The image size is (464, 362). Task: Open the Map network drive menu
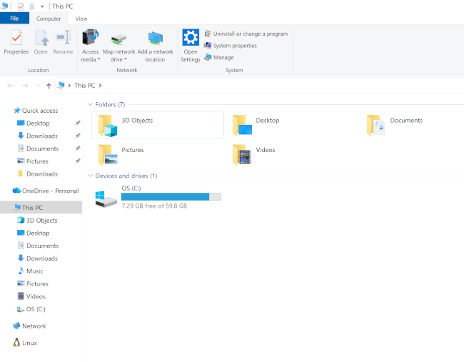tap(118, 46)
